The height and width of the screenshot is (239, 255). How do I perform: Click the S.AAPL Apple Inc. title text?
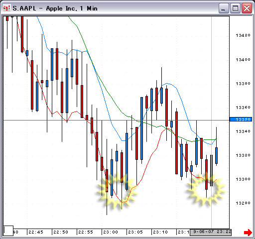pyautogui.click(x=55, y=8)
